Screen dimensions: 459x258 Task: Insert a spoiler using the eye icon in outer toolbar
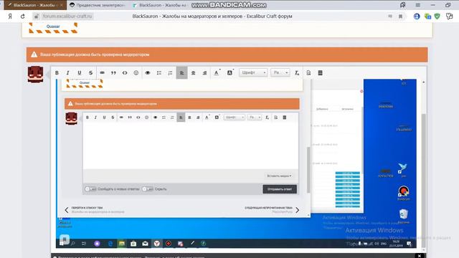click(x=148, y=73)
